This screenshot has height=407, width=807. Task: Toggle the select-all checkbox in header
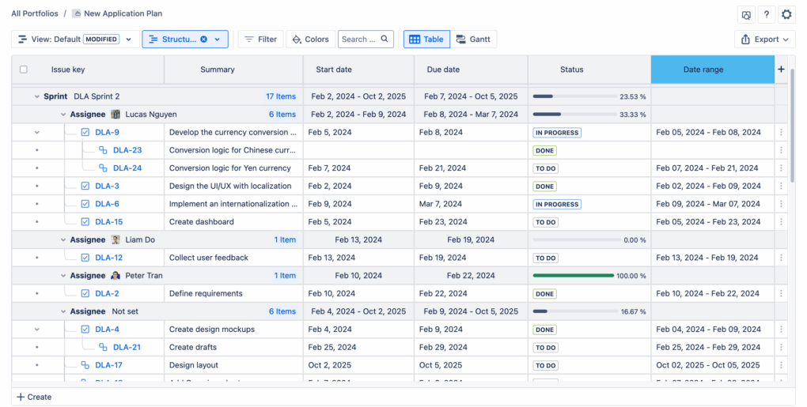[24, 70]
